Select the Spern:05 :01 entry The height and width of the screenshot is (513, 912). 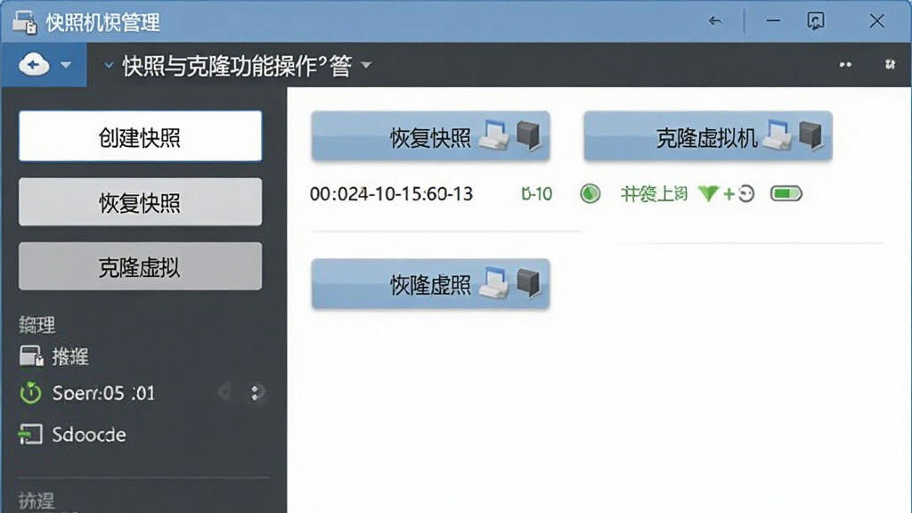click(103, 393)
